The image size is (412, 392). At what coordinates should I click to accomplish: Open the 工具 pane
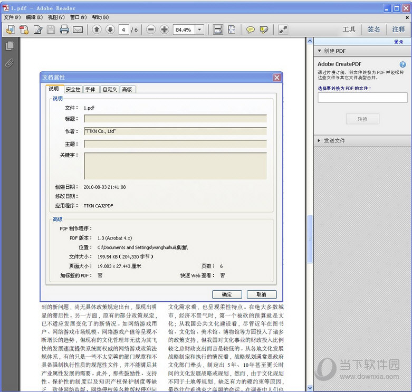point(349,30)
